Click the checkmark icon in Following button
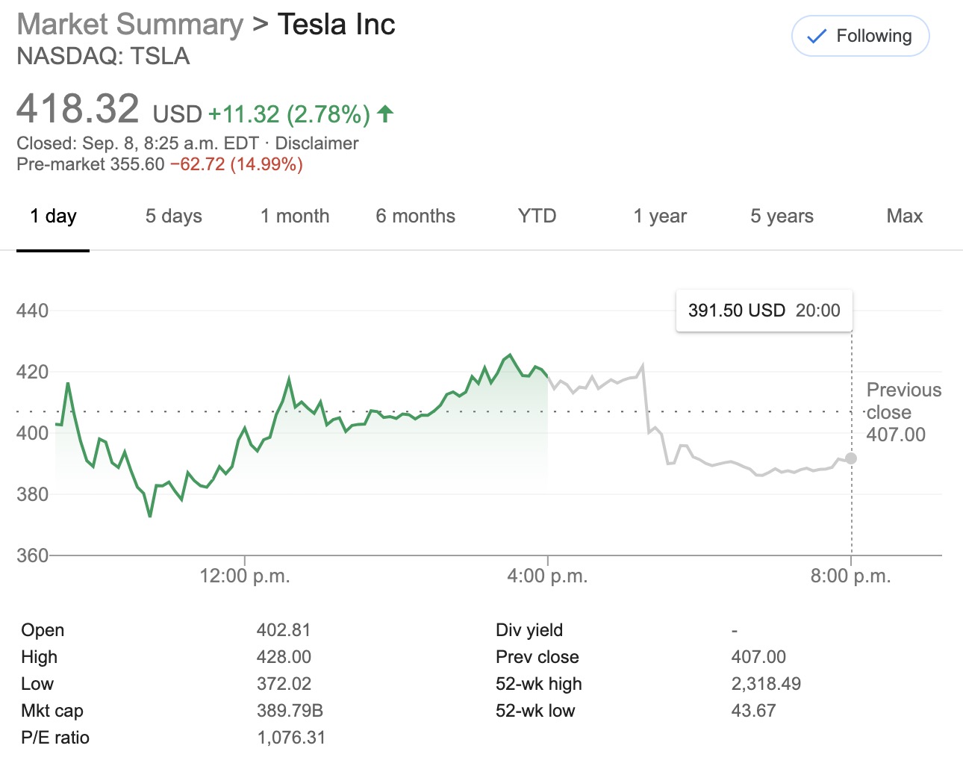963x769 pixels. click(817, 35)
